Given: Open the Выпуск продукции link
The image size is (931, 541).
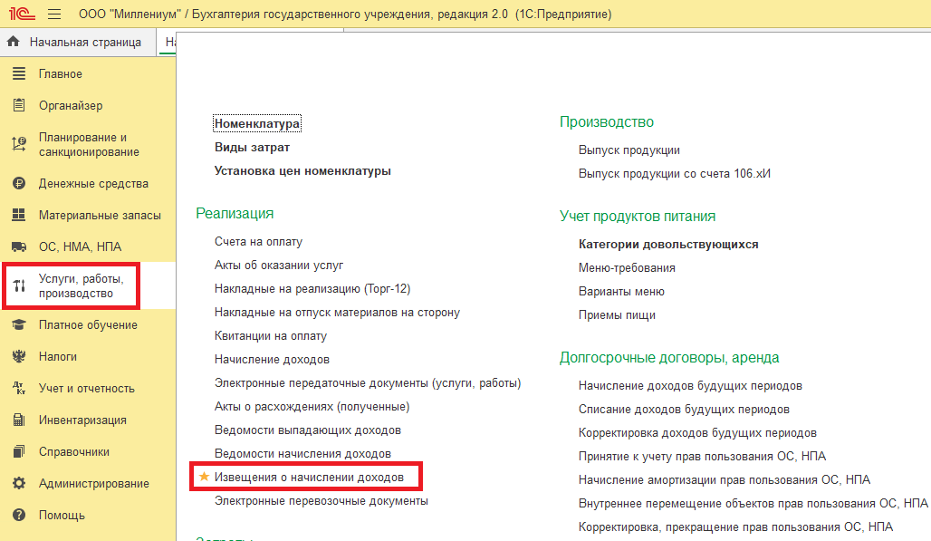Looking at the screenshot, I should 629,150.
